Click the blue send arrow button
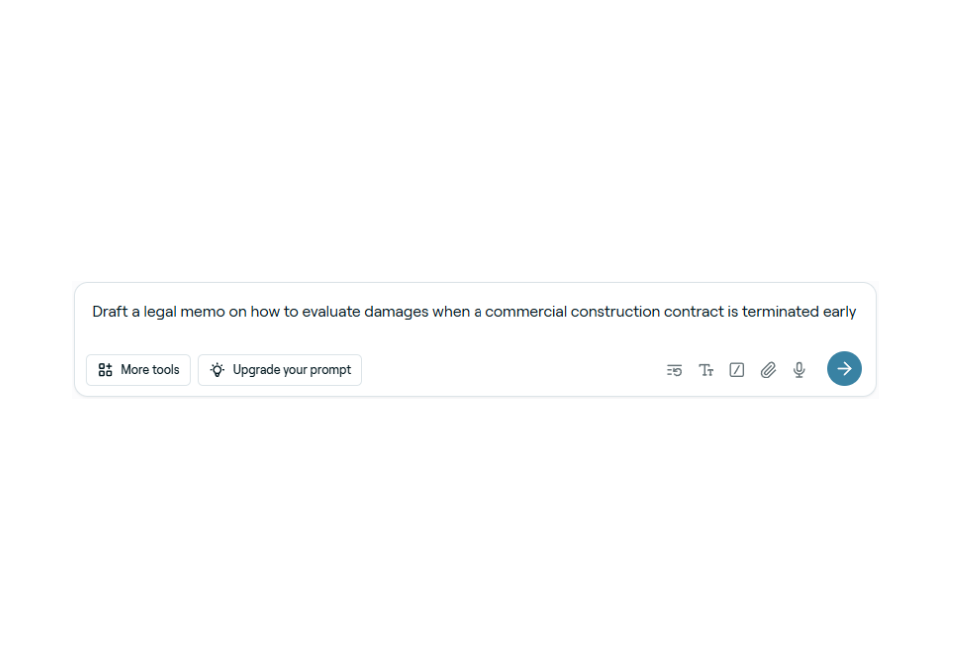960x669 pixels. coord(844,369)
